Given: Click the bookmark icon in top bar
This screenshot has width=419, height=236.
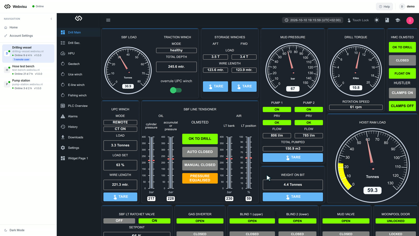Looking at the screenshot, I should (x=387, y=20).
